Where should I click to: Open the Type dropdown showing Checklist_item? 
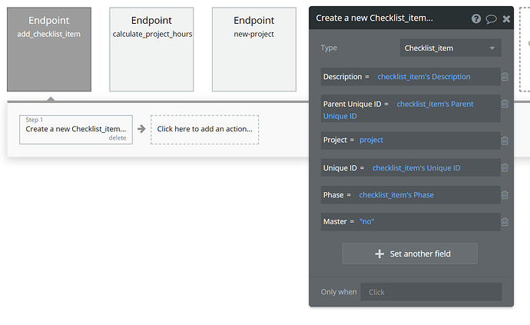pyautogui.click(x=451, y=48)
